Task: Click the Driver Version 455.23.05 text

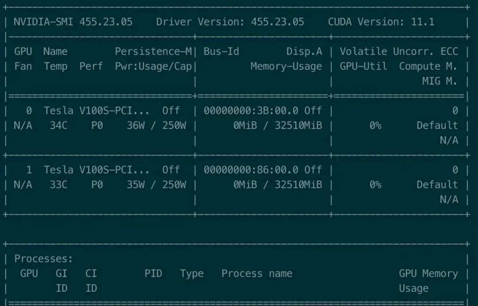Action: pos(230,22)
